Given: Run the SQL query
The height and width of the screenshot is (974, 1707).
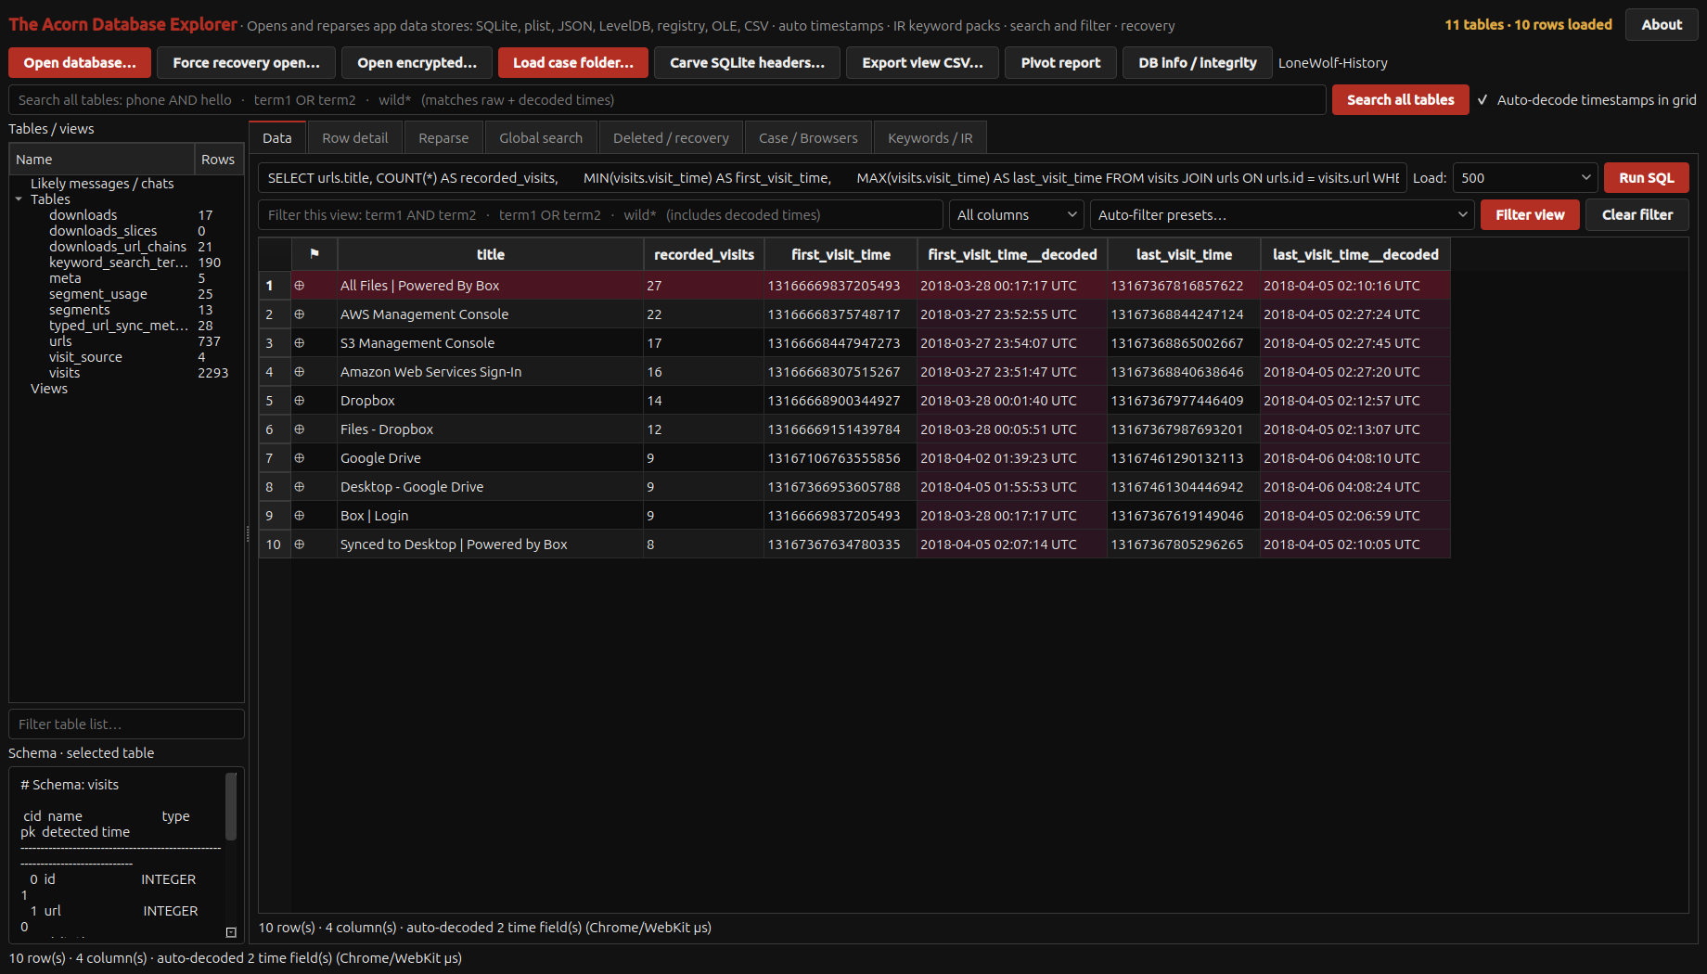Looking at the screenshot, I should point(1646,178).
